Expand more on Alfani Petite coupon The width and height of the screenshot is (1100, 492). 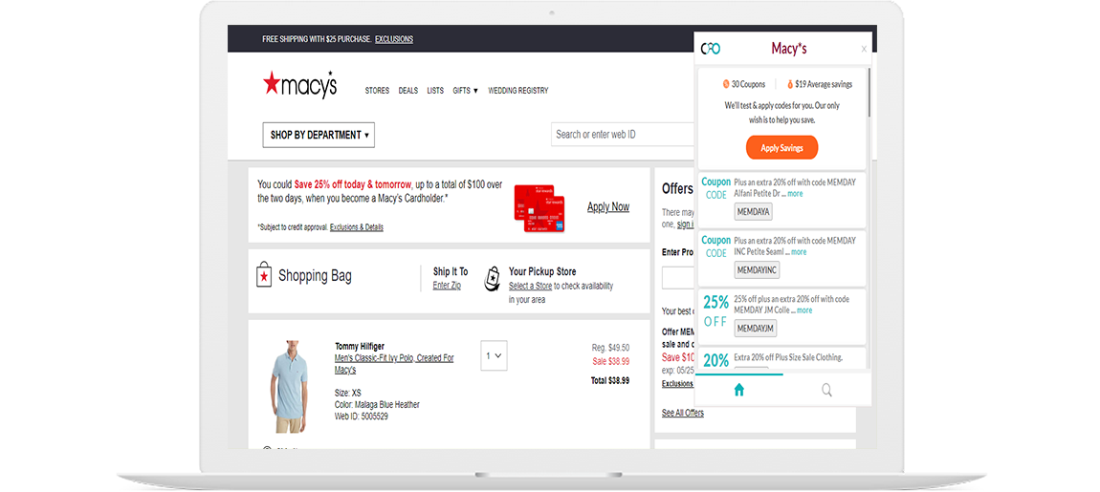795,193
